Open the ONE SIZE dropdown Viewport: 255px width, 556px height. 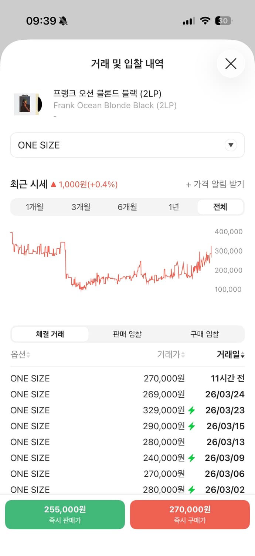(x=127, y=145)
